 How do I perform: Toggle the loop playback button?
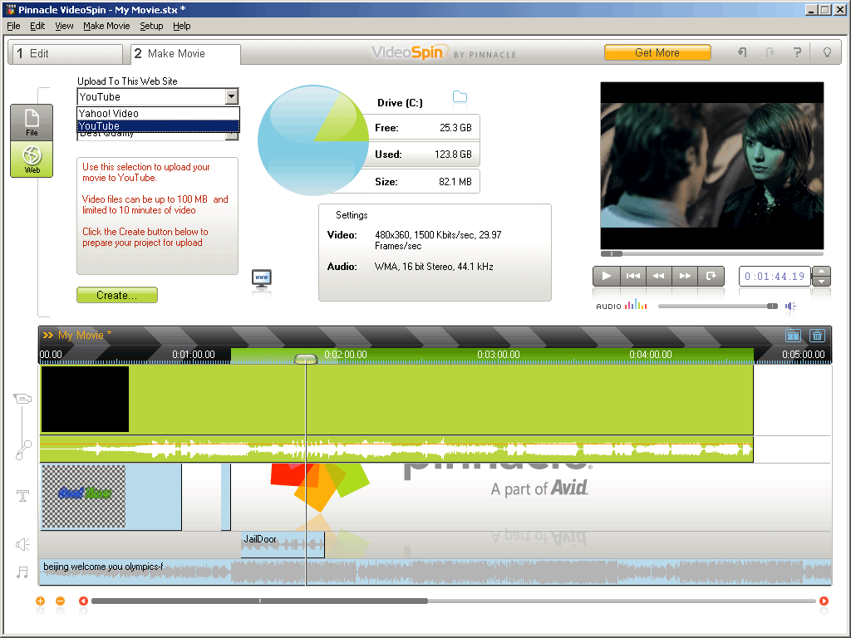711,276
